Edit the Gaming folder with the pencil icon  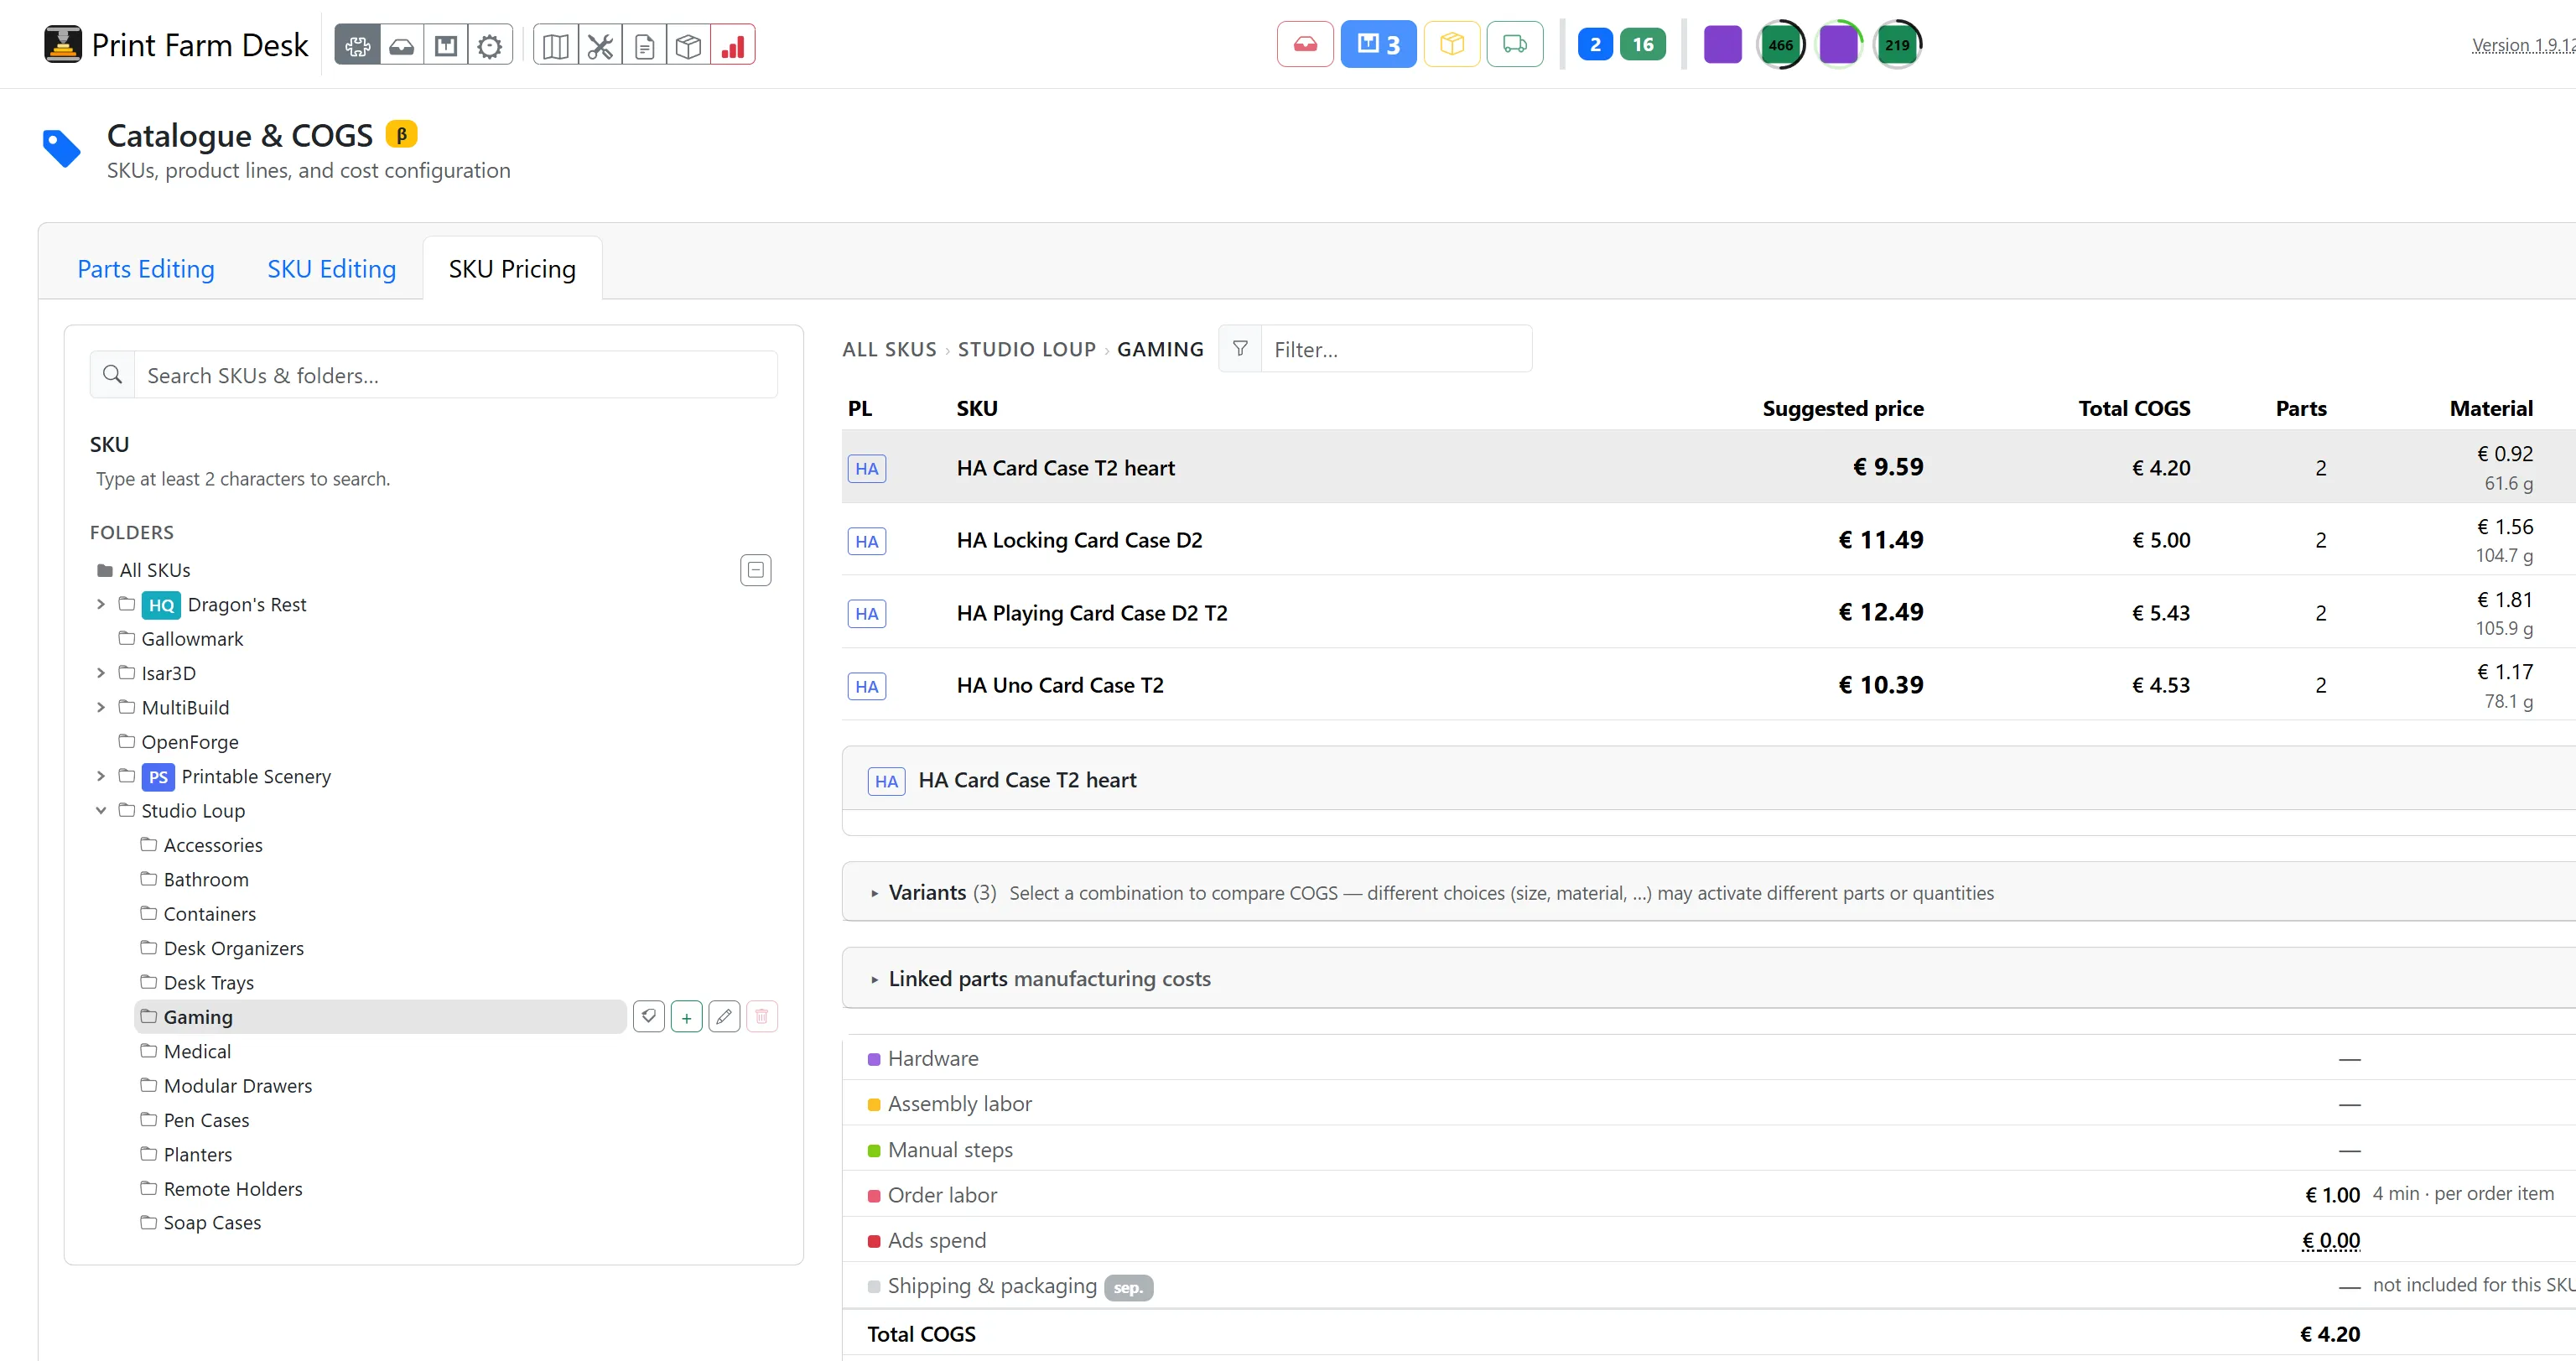(724, 1017)
